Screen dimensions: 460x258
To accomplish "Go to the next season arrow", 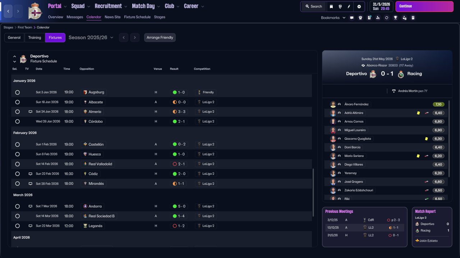I will pos(135,38).
